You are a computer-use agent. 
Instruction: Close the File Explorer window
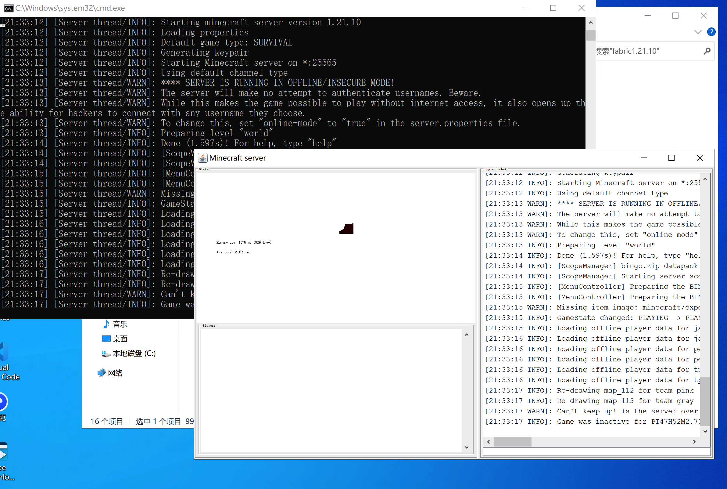[x=704, y=16]
